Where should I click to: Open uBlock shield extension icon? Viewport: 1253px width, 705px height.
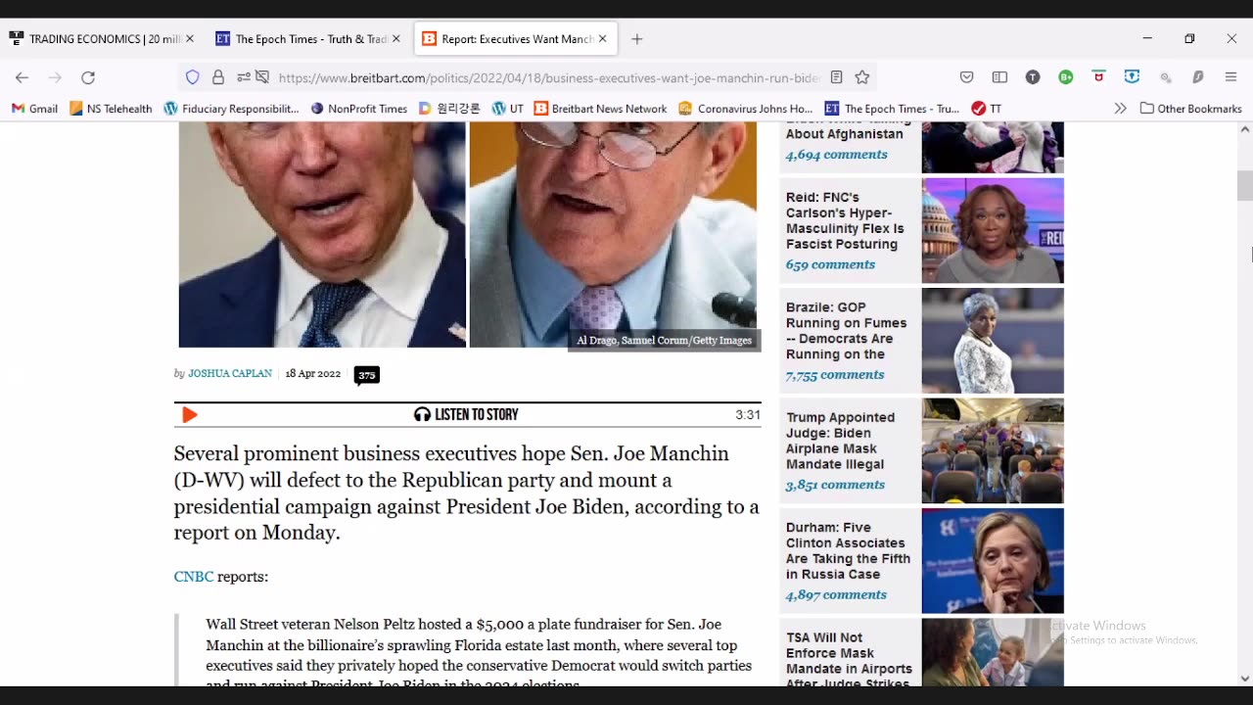coord(1098,76)
